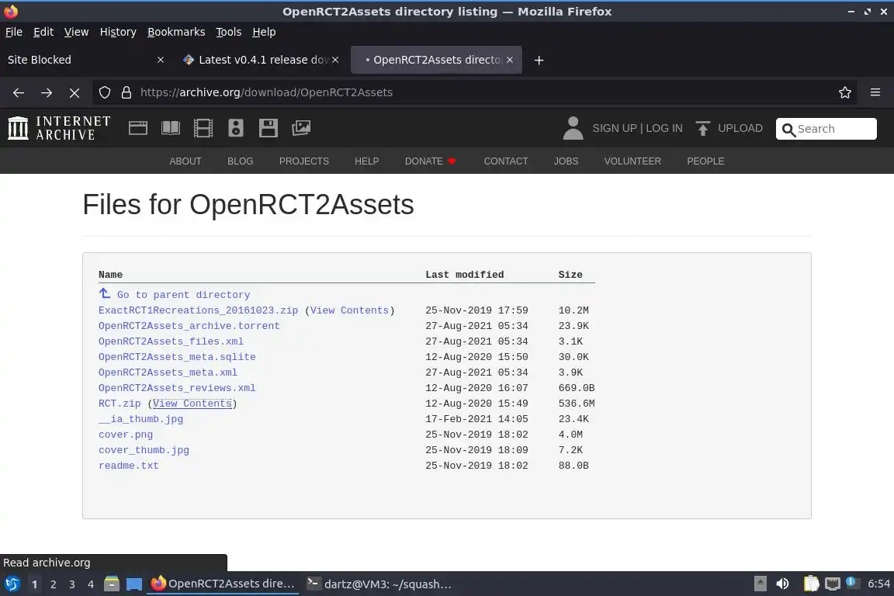
Task: Switch to workspace 2 in taskbar
Action: coord(53,584)
